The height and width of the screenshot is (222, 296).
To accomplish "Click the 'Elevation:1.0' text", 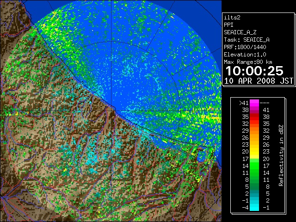I will coord(245,55).
